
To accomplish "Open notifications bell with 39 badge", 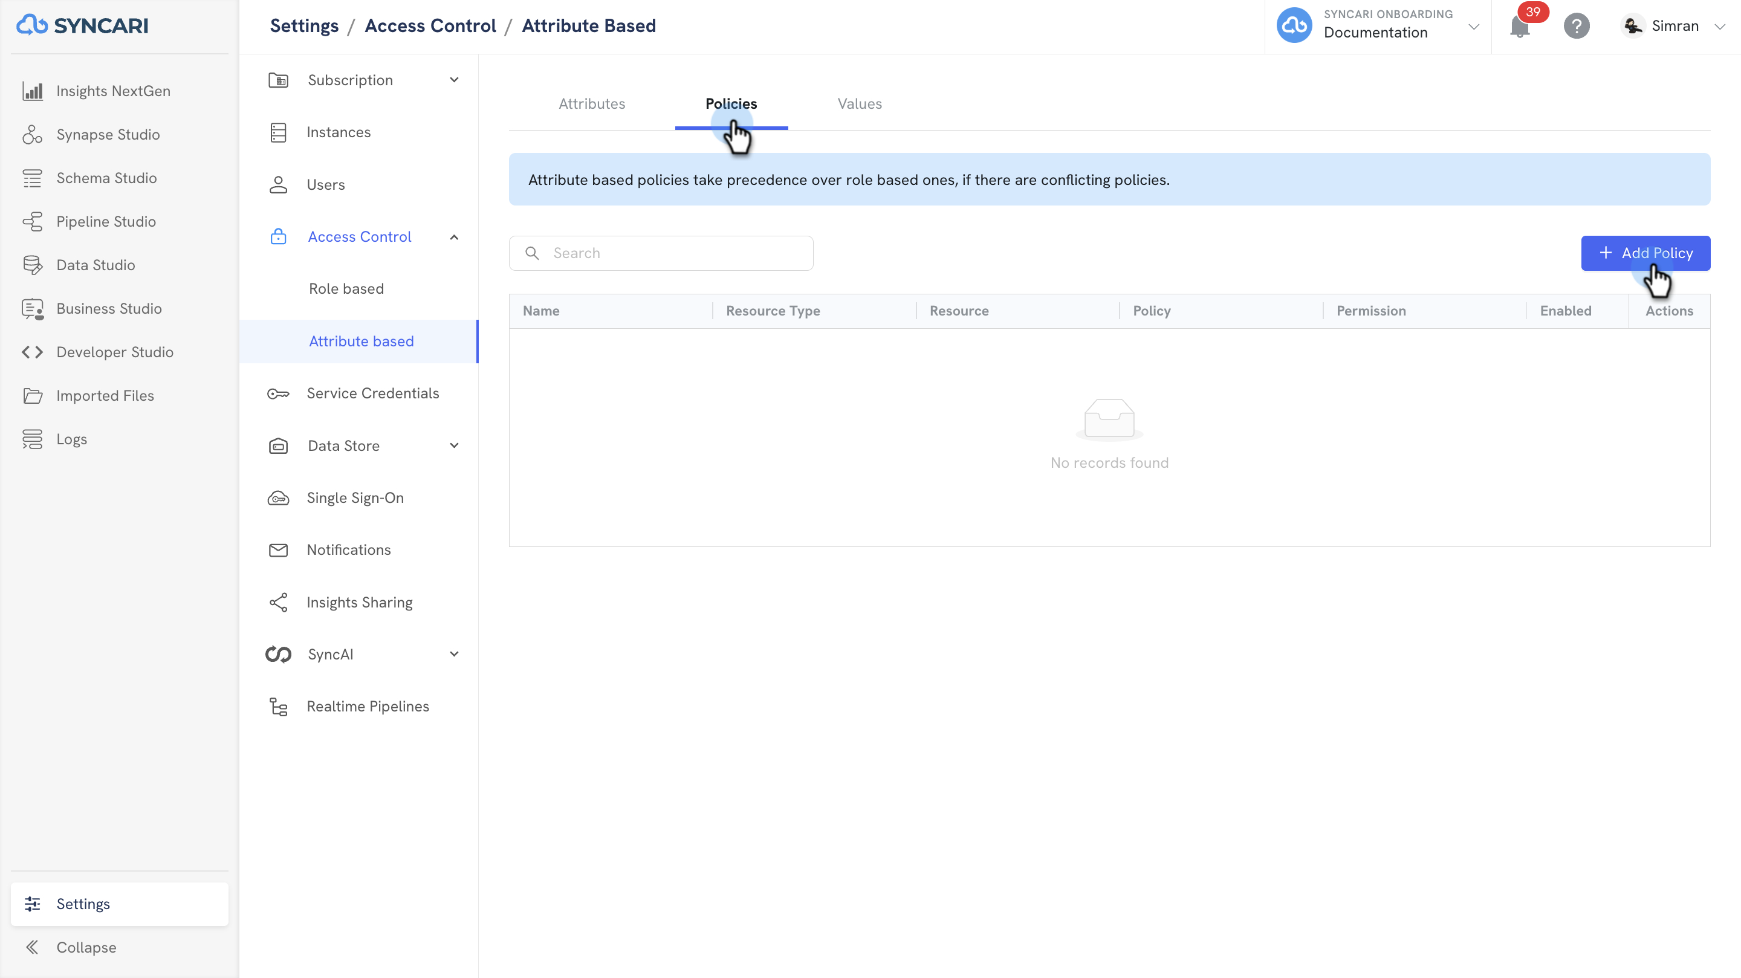I will 1521,25.
